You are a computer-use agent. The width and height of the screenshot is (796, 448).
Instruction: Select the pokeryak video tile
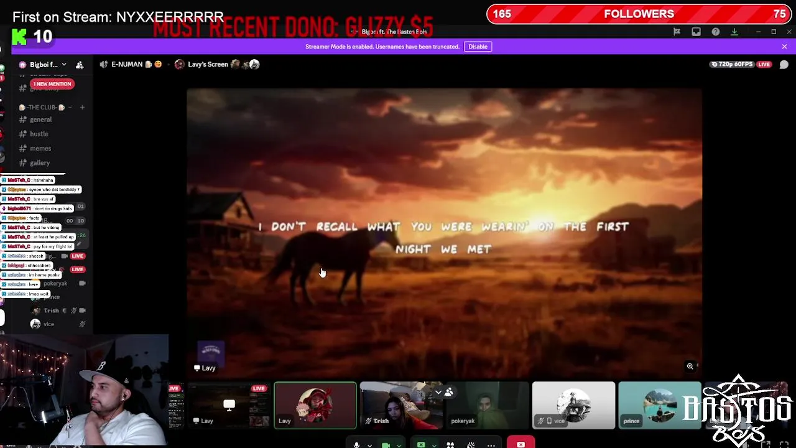[x=487, y=405]
